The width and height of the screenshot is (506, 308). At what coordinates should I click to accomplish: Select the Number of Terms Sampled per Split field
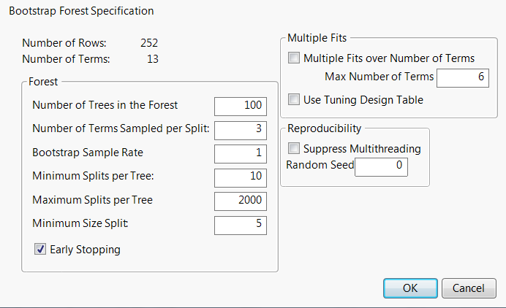coord(241,130)
